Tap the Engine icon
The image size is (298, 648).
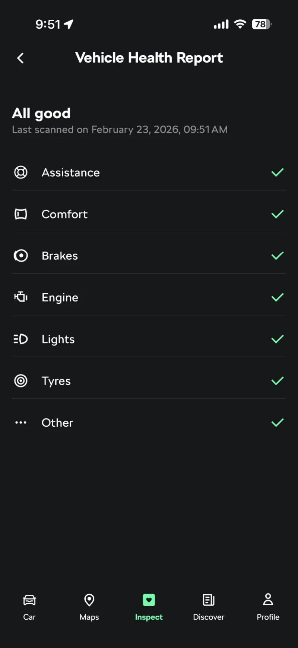21,297
